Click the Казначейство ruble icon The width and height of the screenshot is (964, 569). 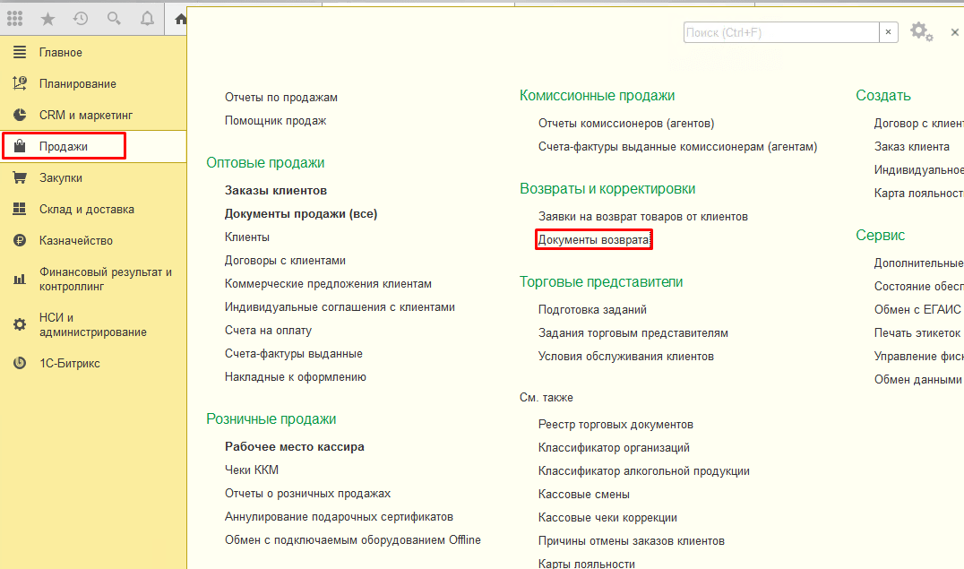(20, 240)
